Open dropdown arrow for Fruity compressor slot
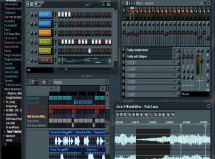The width and height of the screenshot is (215, 159). 123,50
